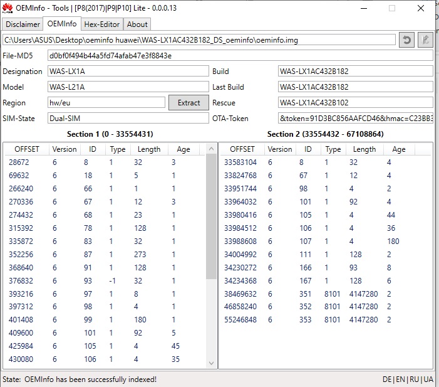Click the oeminfo.img file path field
Viewport: 439px width, 387px height.
199,40
